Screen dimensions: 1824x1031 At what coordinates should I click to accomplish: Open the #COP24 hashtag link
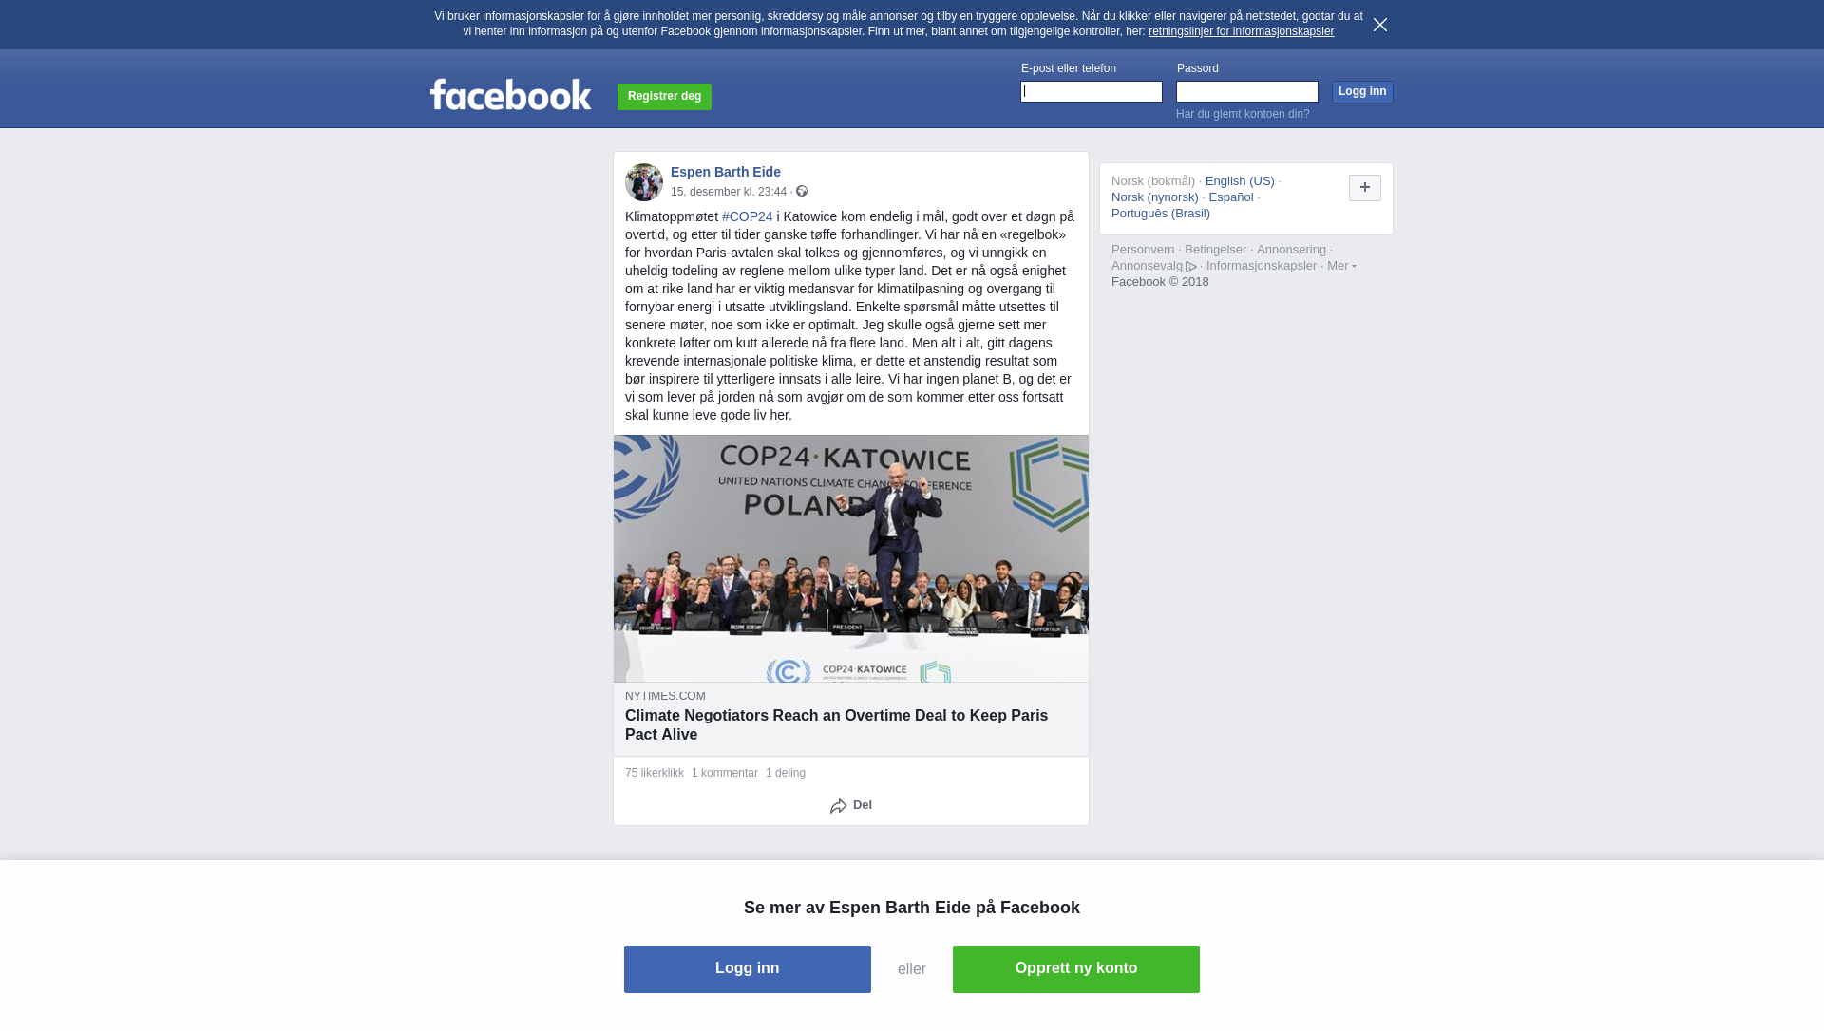747,216
